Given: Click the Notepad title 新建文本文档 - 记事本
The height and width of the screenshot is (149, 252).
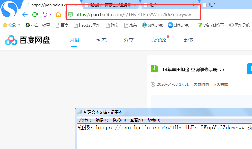Looking at the screenshot, I should point(103,112).
